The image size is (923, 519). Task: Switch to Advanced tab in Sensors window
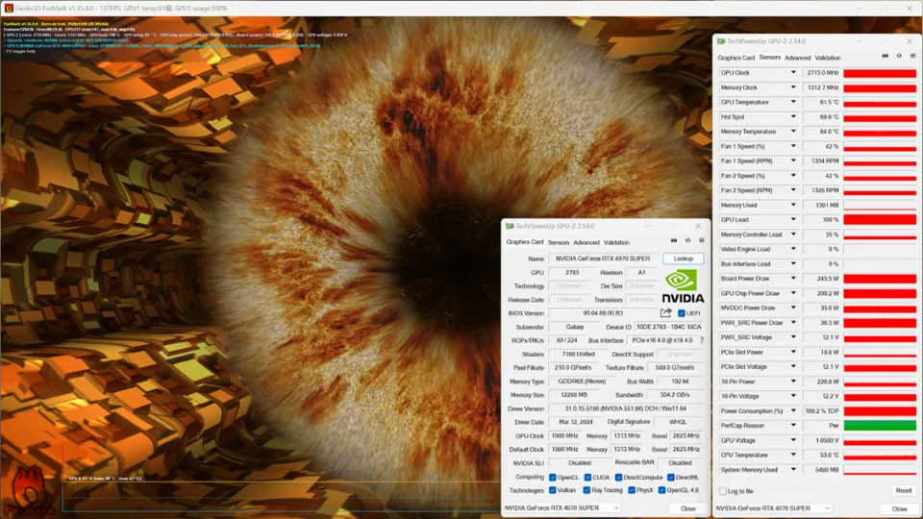(x=798, y=58)
